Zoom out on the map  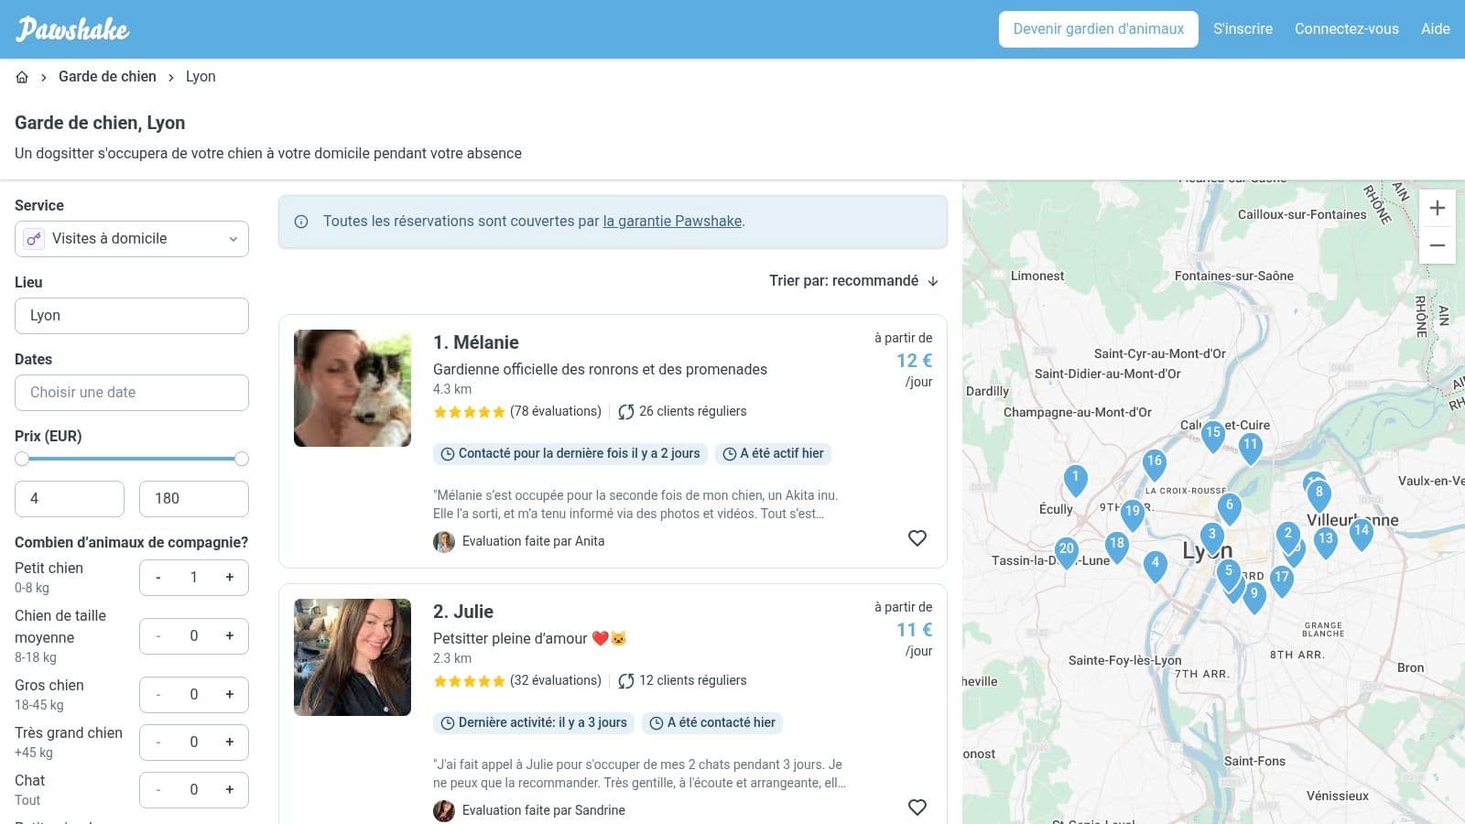[1437, 245]
